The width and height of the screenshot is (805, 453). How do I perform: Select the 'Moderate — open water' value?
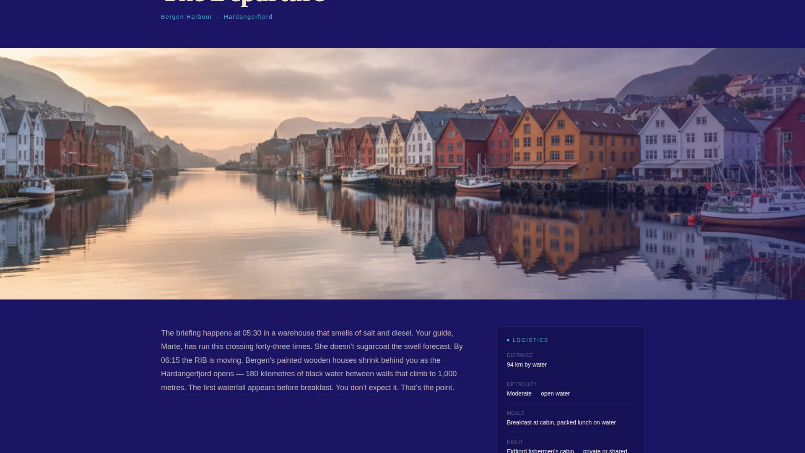click(538, 393)
